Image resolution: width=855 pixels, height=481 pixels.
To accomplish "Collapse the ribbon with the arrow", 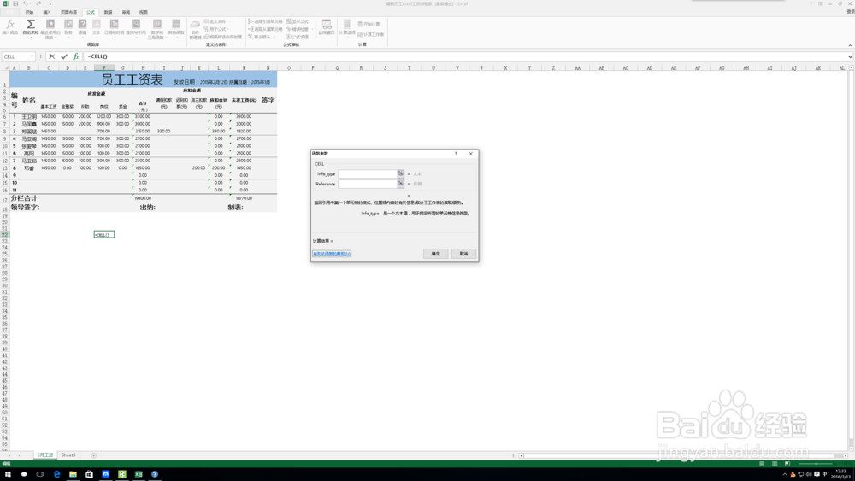I will (x=850, y=45).
